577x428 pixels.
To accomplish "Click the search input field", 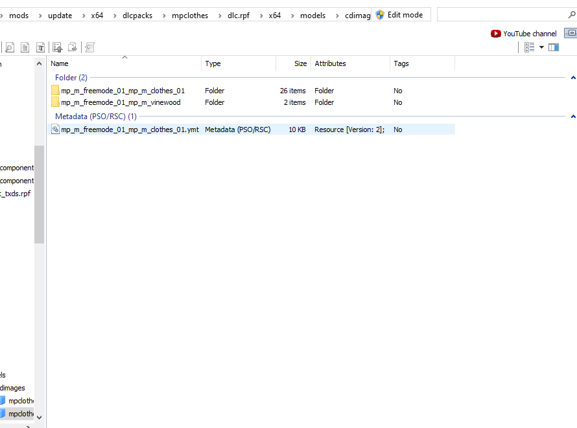I will [502, 15].
